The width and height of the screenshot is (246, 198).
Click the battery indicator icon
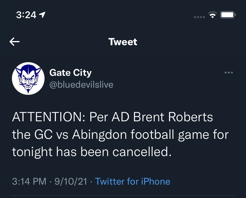[x=228, y=15]
